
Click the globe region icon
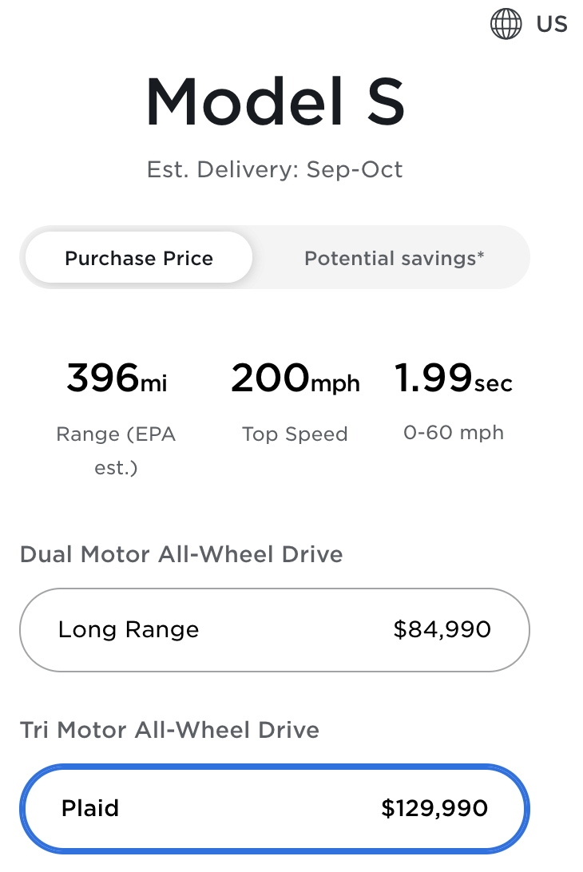pos(506,24)
